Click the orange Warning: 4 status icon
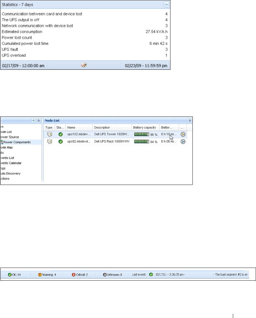256x318 pixels. 40,275
